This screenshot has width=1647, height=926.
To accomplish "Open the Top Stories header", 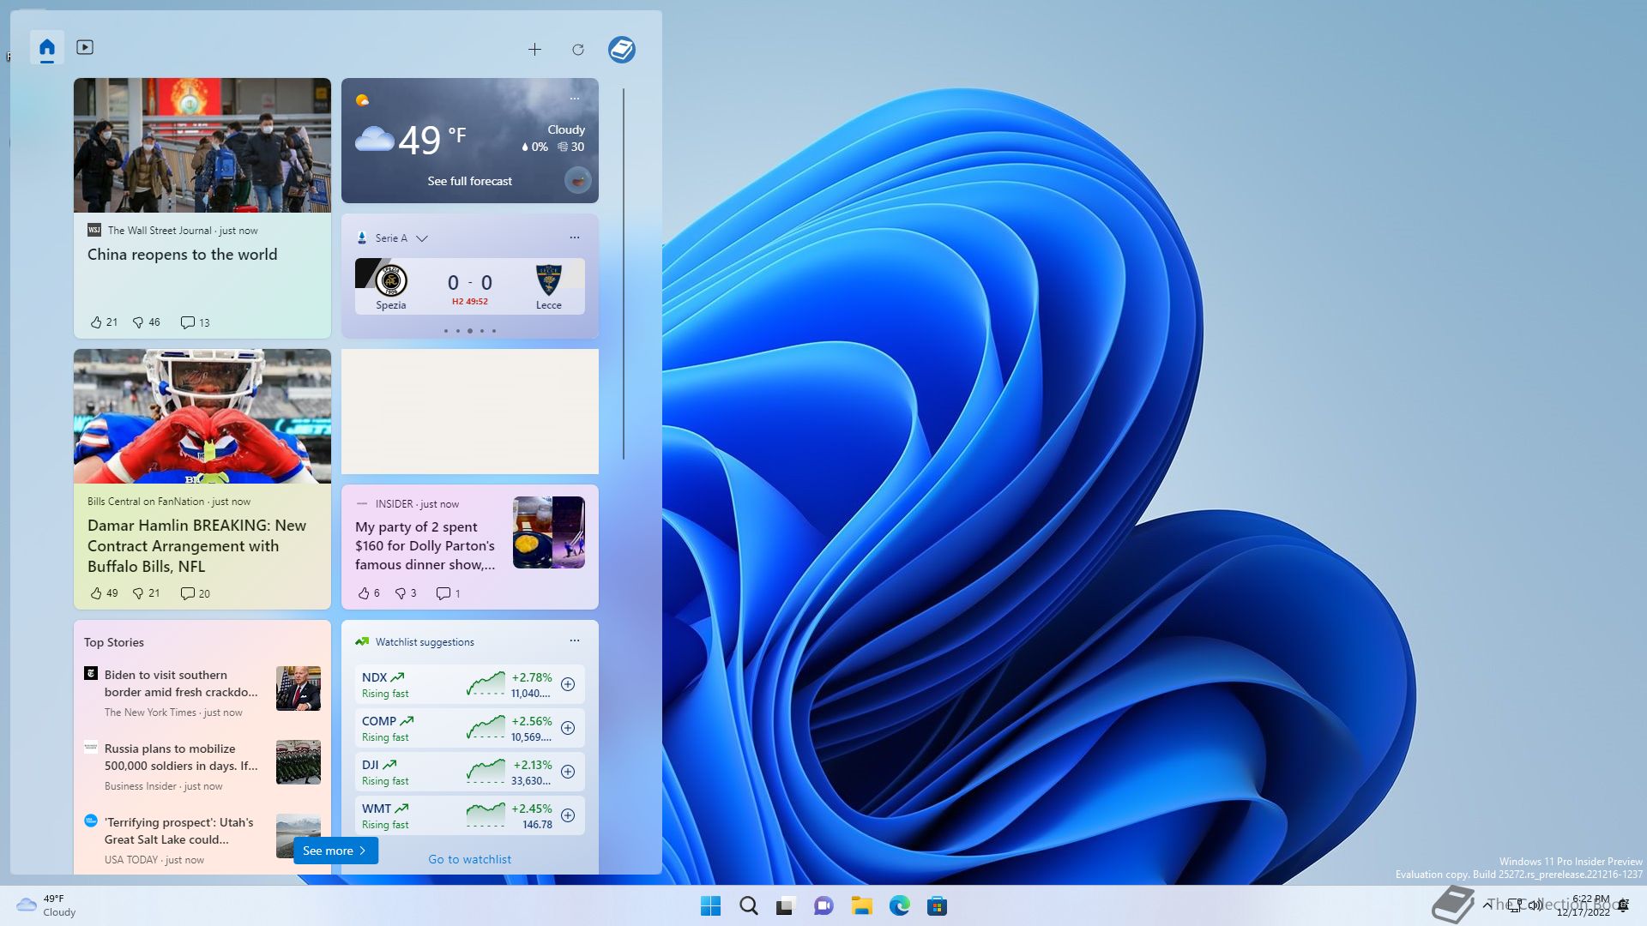I will pyautogui.click(x=114, y=642).
